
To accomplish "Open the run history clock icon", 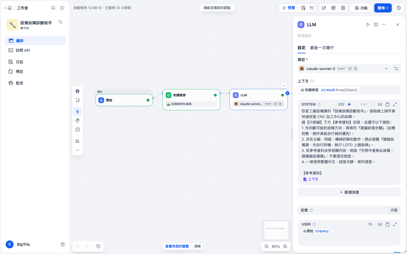I will (x=303, y=8).
